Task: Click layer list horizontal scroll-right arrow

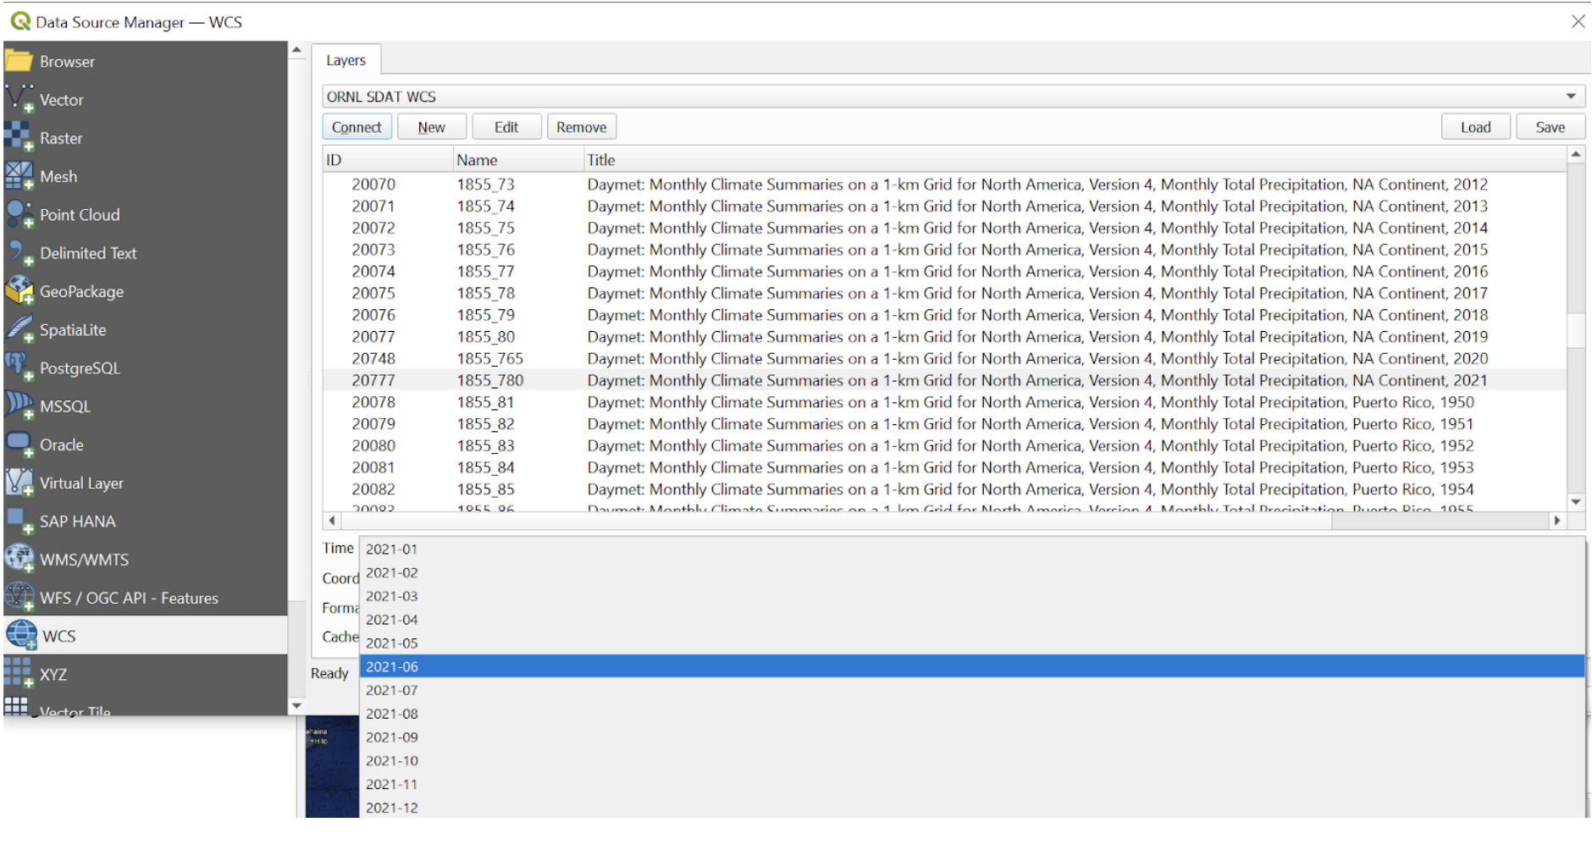Action: click(x=1557, y=521)
